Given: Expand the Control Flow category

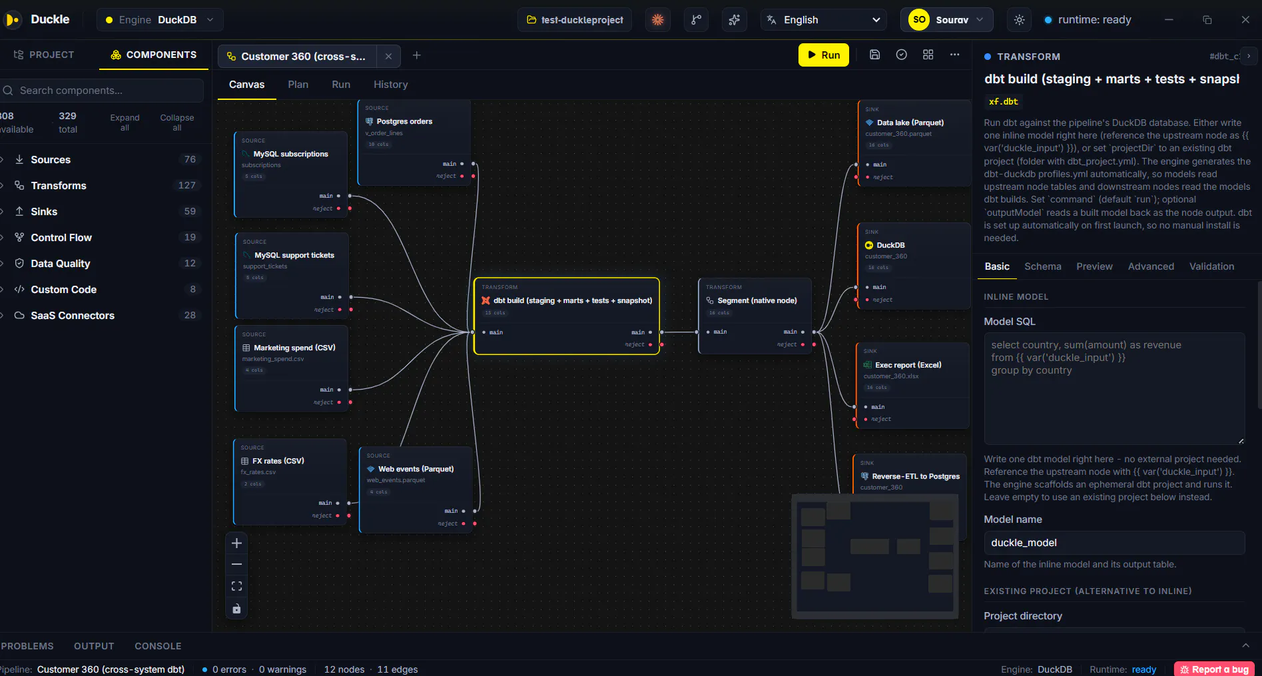Looking at the screenshot, I should pos(103,238).
